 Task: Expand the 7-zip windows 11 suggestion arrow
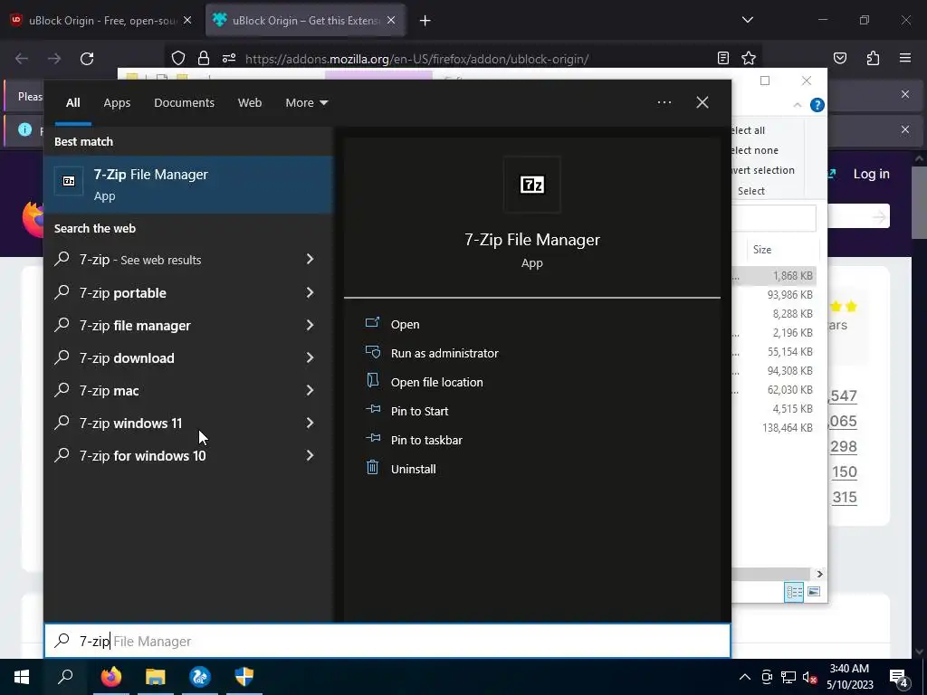point(310,423)
